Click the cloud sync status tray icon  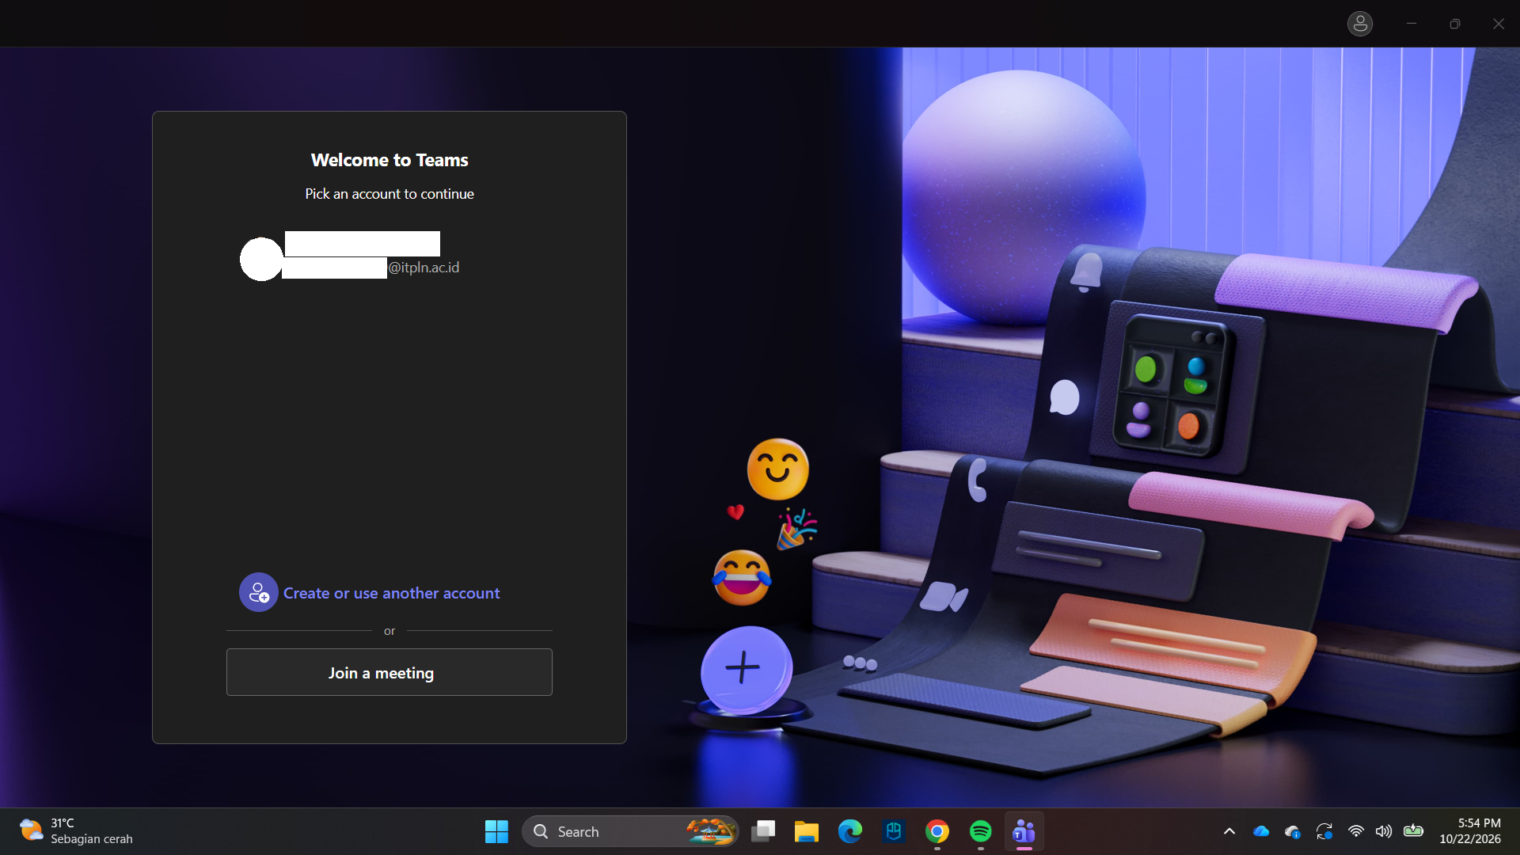[x=1293, y=831]
